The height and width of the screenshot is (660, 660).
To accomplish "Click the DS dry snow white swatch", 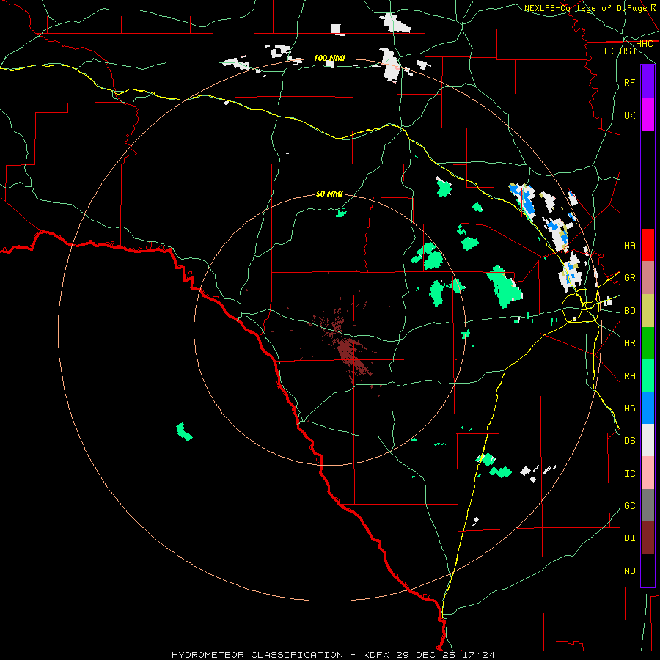I will tap(648, 440).
